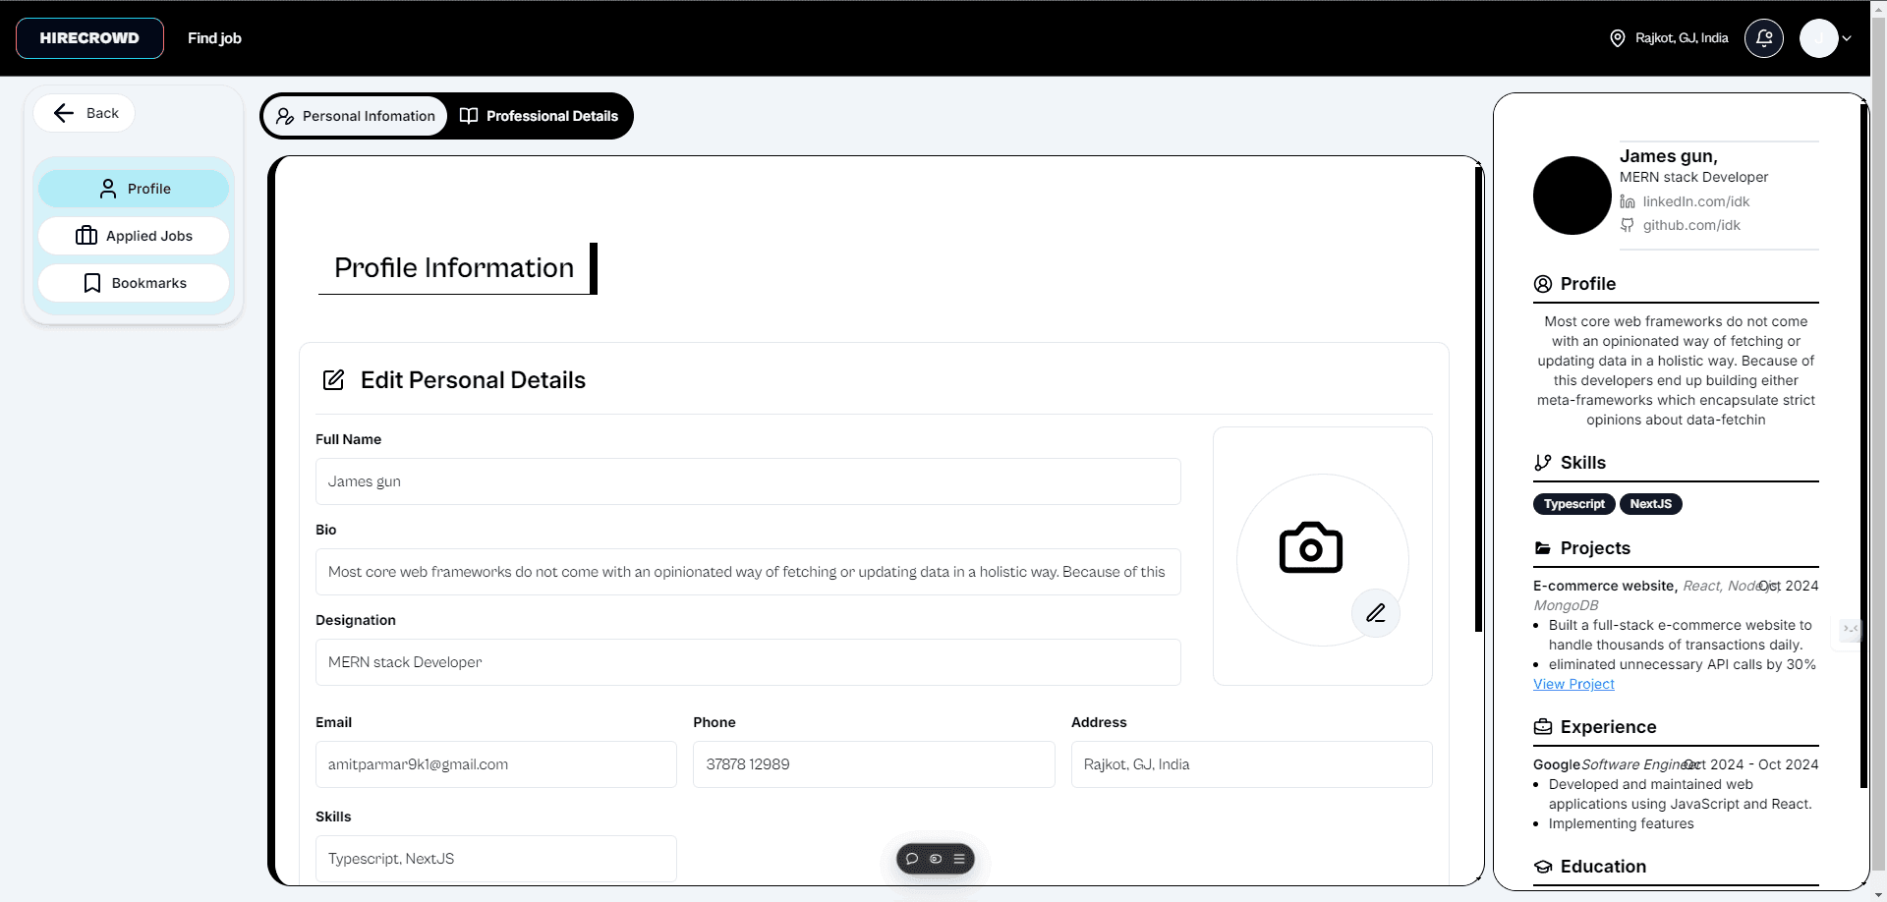1887x902 pixels.
Task: Click the LinkedIn icon in resume preview
Action: pos(1628,201)
